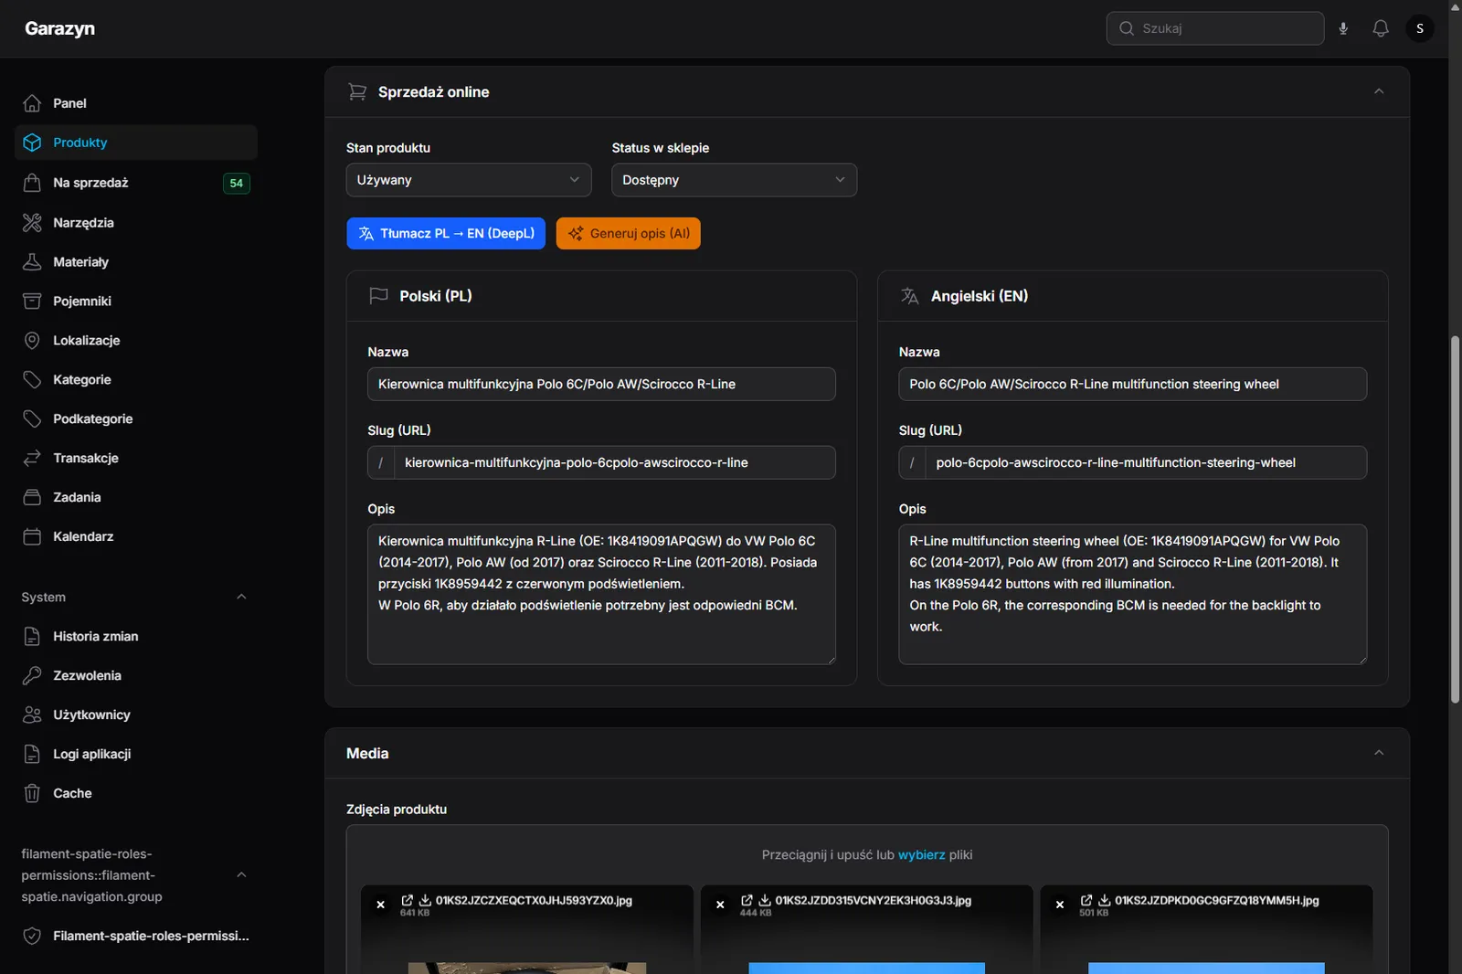Click Tłumacz PL → EN (DeepL) button
The width and height of the screenshot is (1462, 974).
pos(446,234)
